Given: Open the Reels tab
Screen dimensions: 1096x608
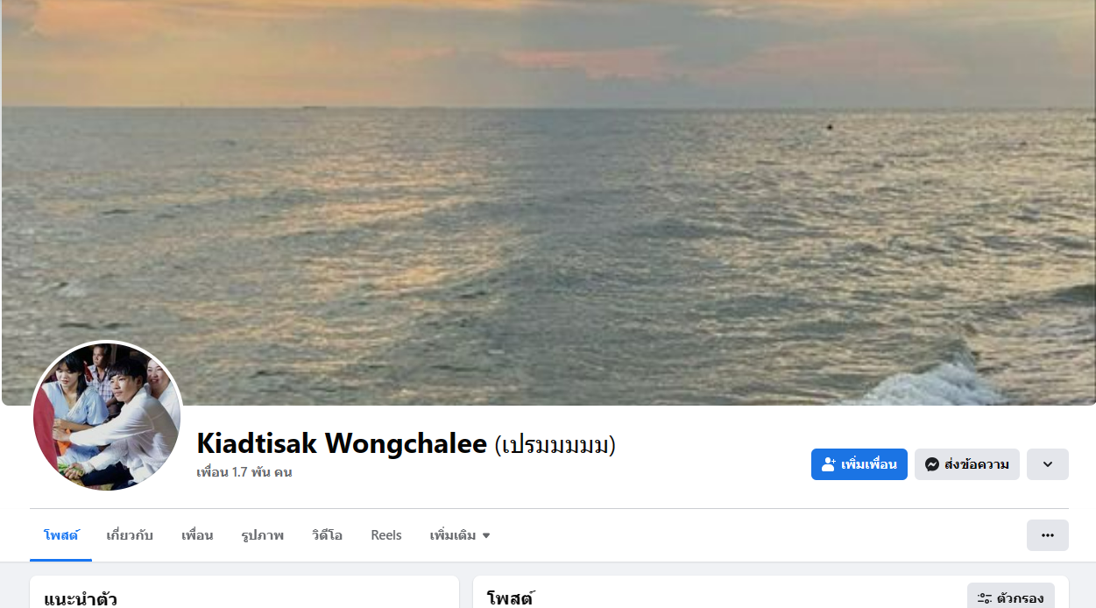Looking at the screenshot, I should pyautogui.click(x=386, y=535).
